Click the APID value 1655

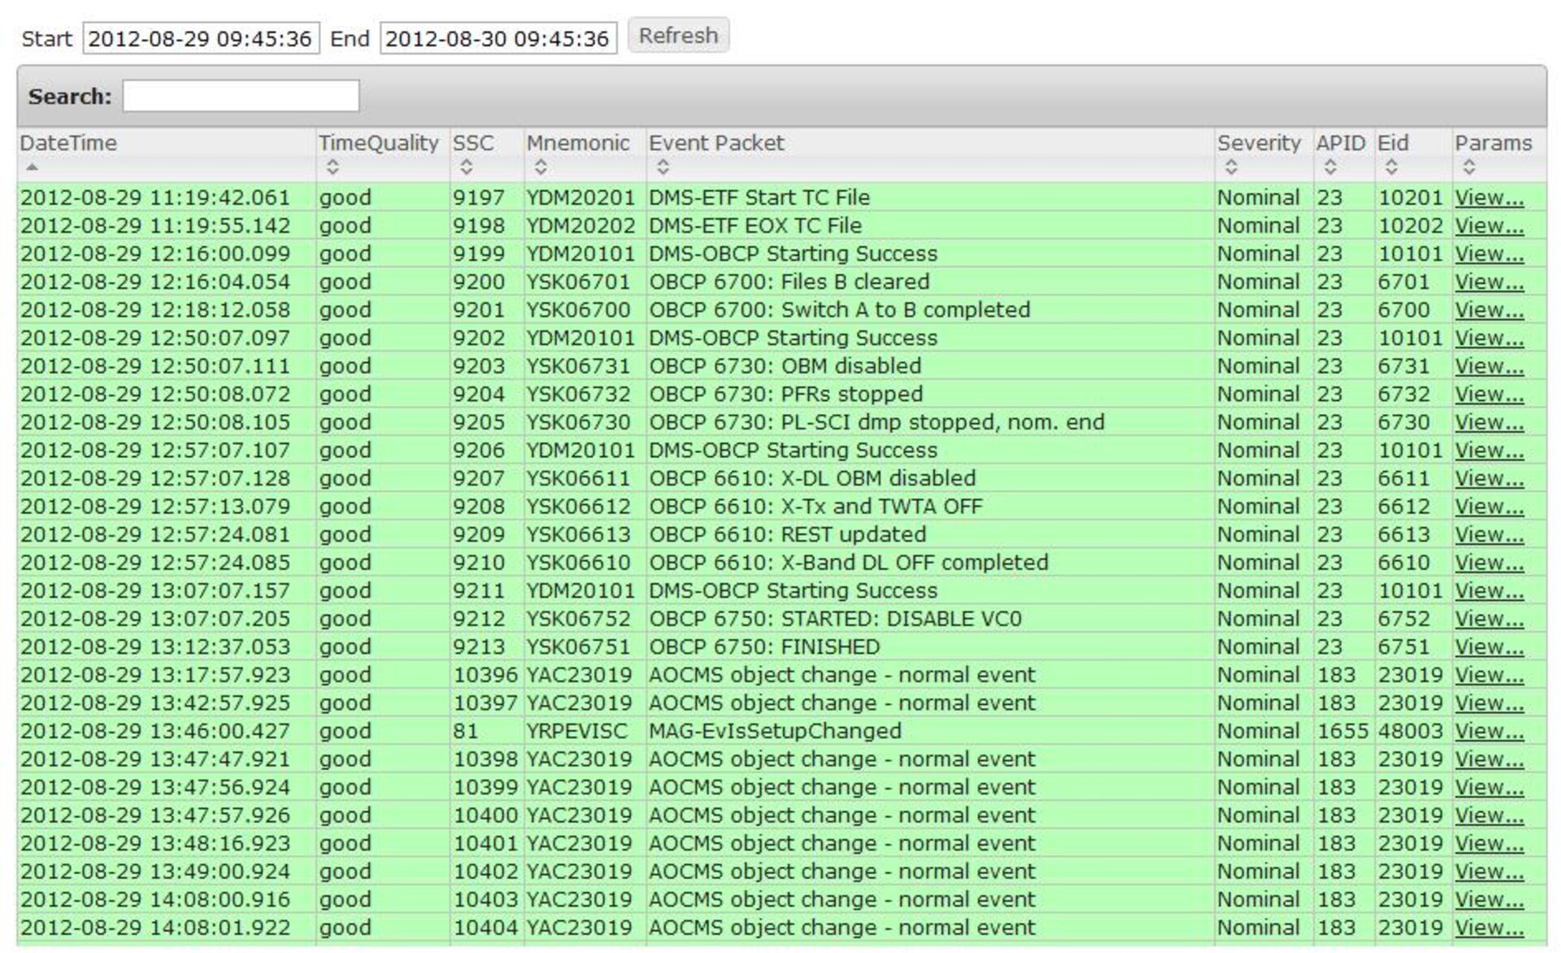1343,731
